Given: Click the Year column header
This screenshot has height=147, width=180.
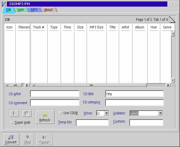Looking at the screenshot, I should tap(154, 27).
